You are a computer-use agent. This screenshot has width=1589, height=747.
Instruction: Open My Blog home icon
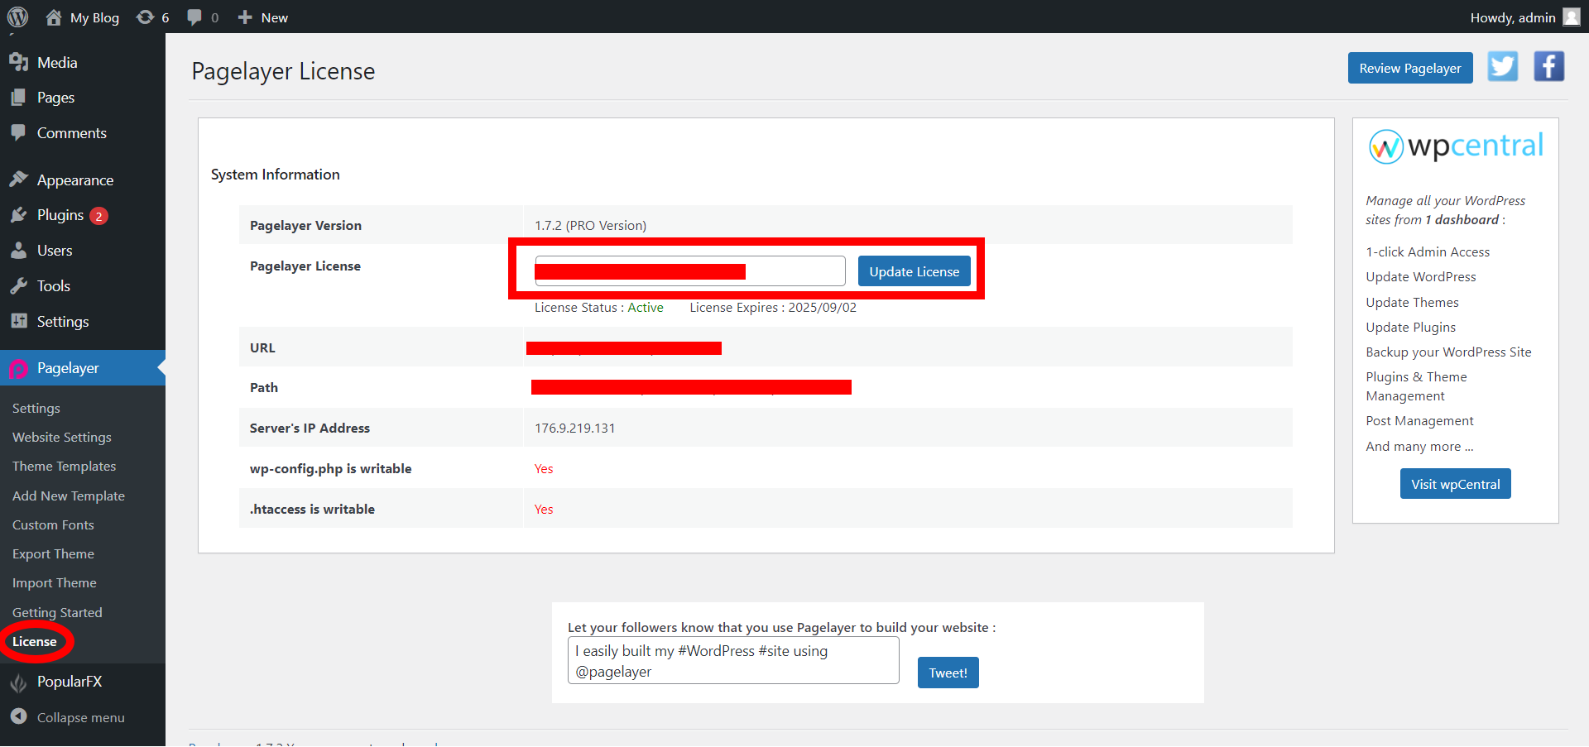(x=54, y=17)
